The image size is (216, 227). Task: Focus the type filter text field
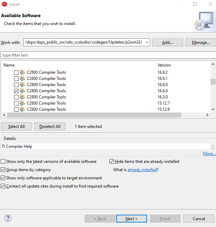coord(108,55)
